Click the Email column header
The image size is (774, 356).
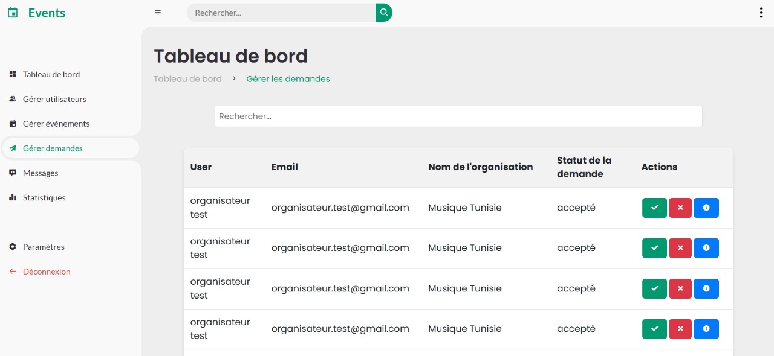point(285,167)
